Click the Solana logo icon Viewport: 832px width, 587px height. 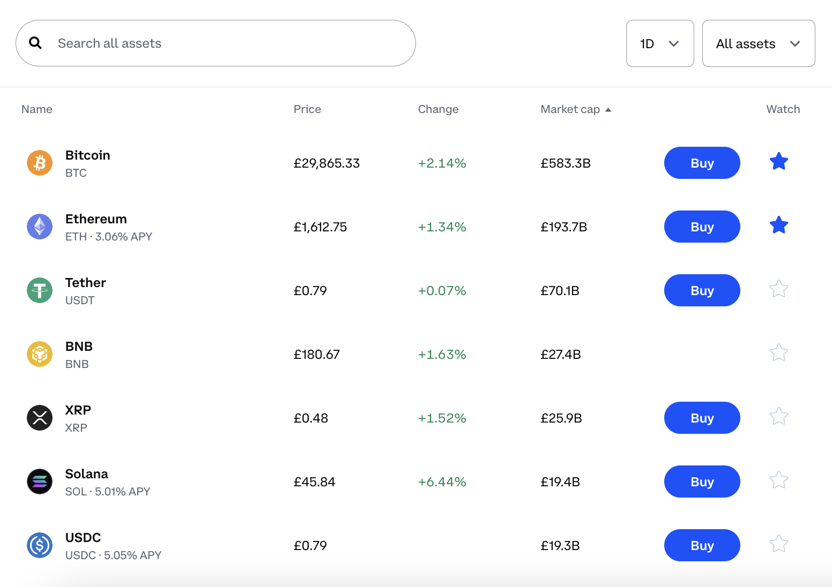coord(40,481)
